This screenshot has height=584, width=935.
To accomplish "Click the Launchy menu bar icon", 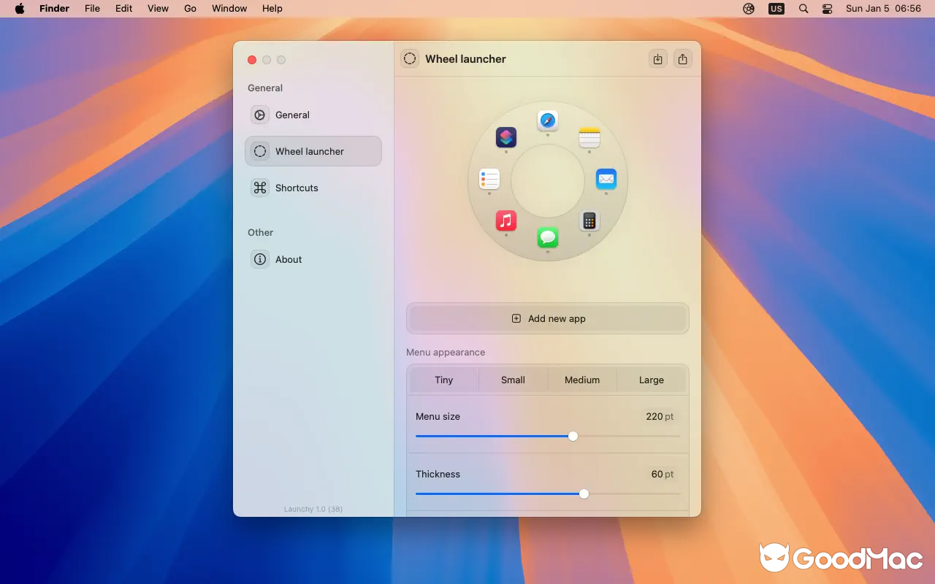I will tap(749, 9).
